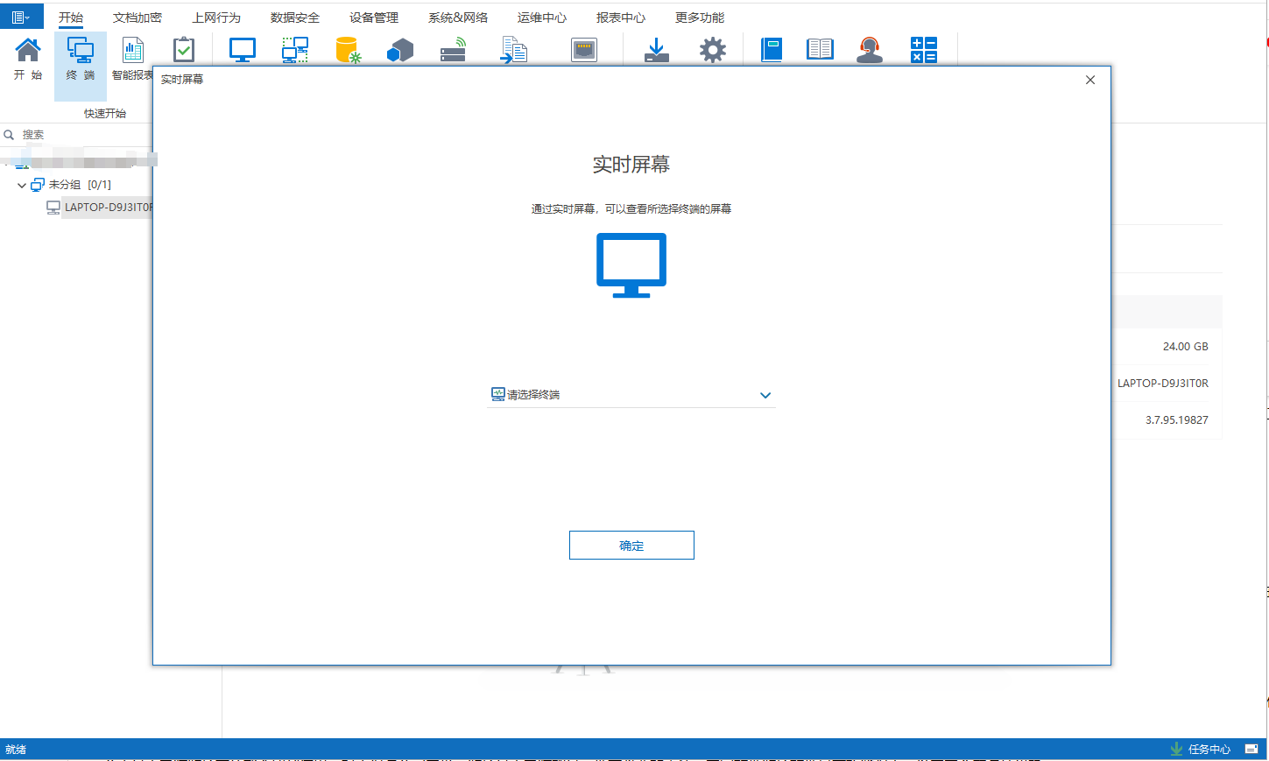Click the large blue monitor icon in the dialog
The image size is (1269, 761).
coord(631,265)
